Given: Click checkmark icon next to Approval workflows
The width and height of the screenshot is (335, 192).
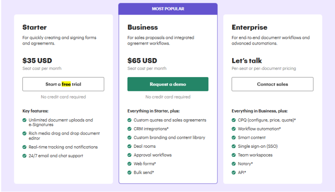Looking at the screenshot, I should tap(129, 155).
